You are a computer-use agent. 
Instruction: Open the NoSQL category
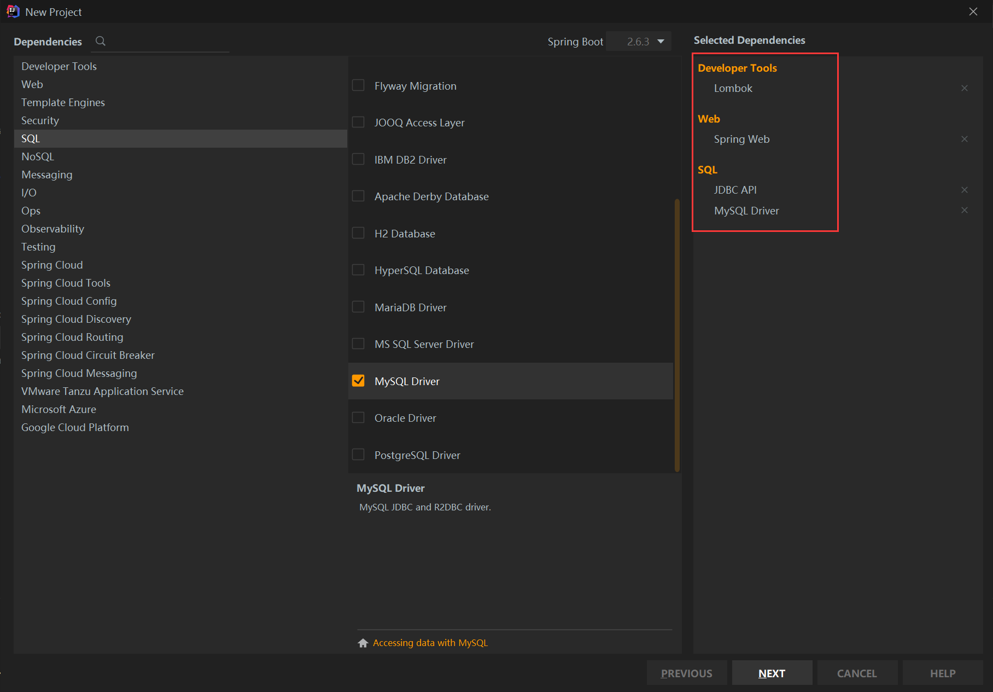180,156
